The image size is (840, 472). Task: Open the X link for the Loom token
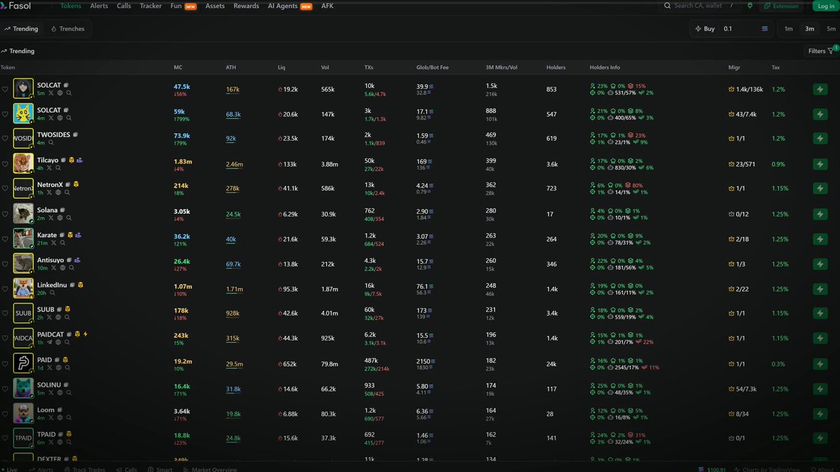(x=50, y=418)
